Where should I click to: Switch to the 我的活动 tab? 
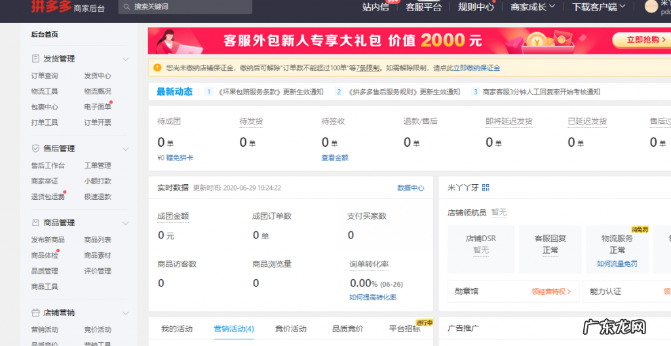(177, 329)
